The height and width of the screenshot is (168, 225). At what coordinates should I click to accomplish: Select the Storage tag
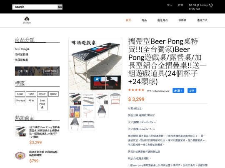coord(20,100)
